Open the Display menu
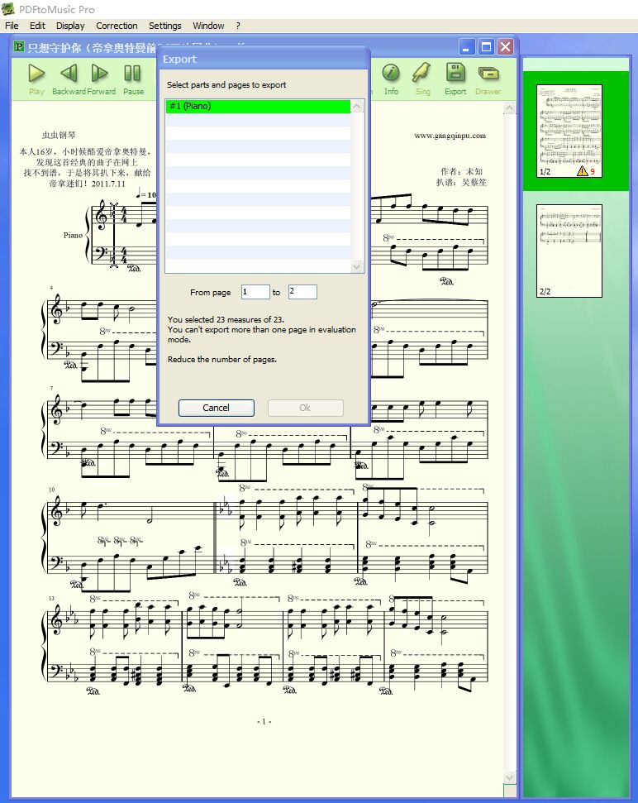638x803 pixels. click(70, 26)
